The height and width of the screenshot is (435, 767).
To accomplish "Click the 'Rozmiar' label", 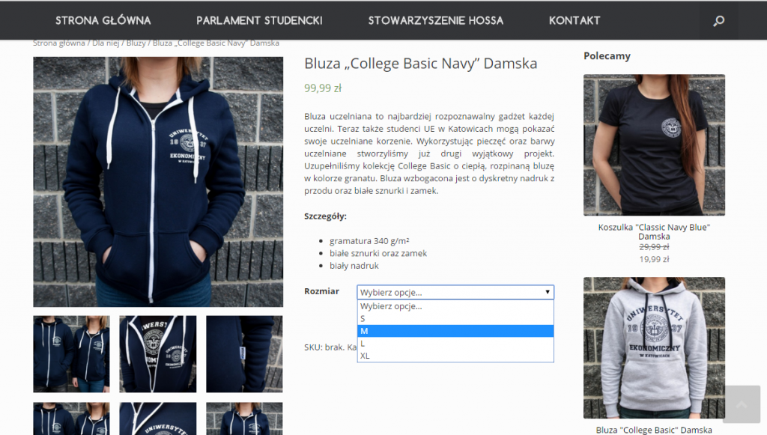I will (322, 291).
